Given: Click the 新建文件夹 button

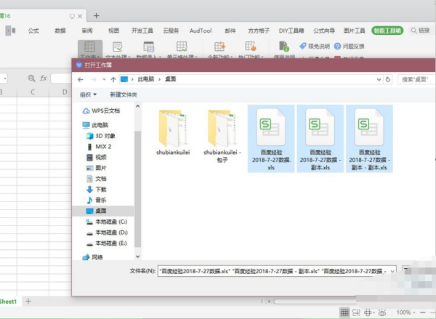Looking at the screenshot, I should point(124,94).
